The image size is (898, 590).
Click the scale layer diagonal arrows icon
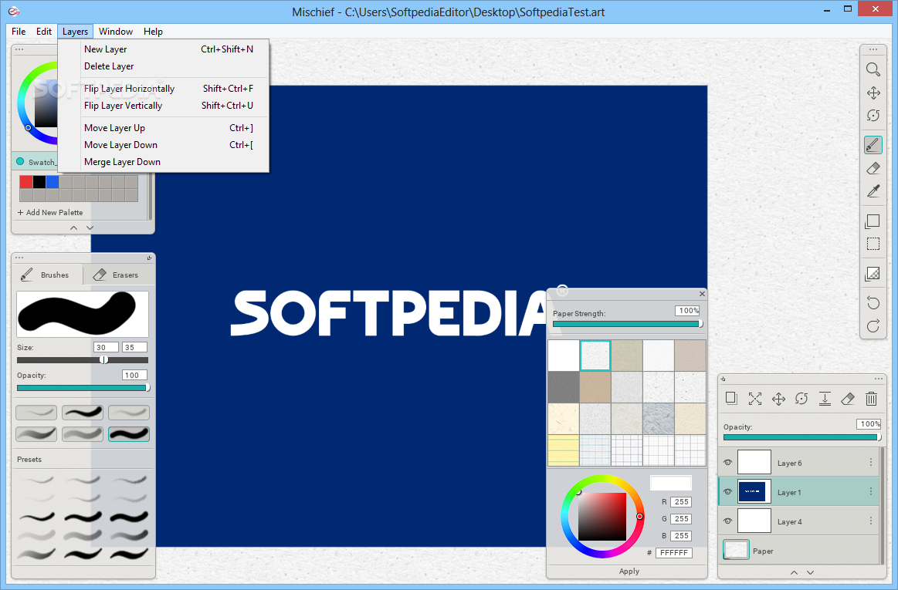755,398
